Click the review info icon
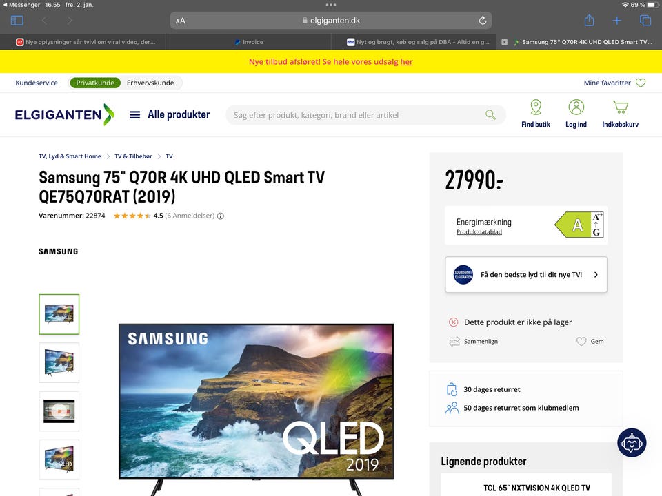Screen dimensions: 662x496 (x=221, y=216)
